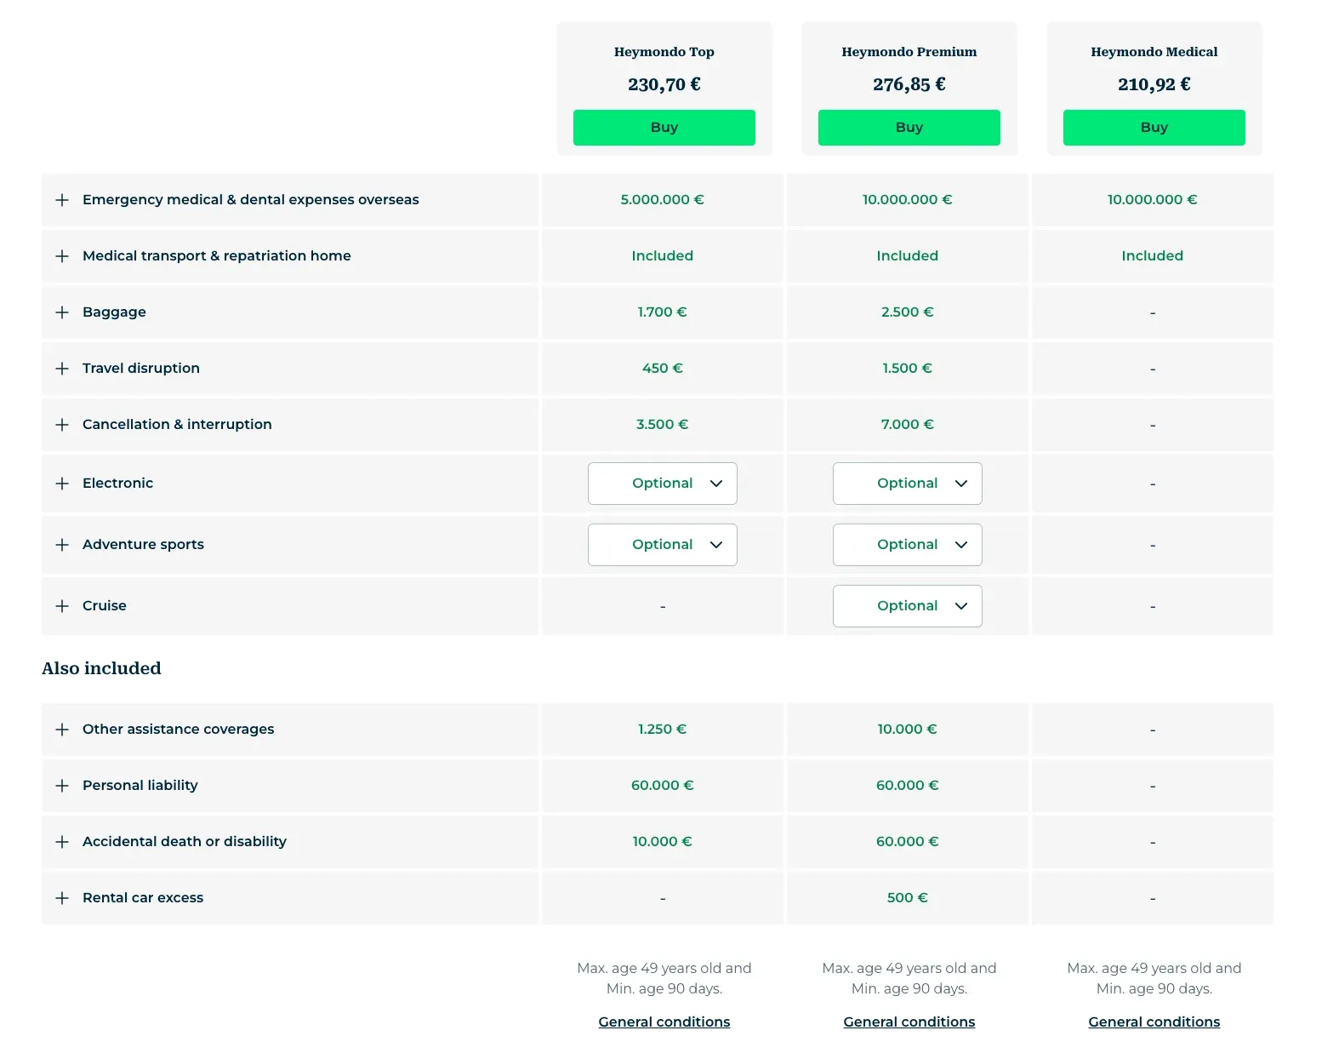This screenshot has height=1059, width=1339.
Task: Click the 10.000 € accidental death value
Action: pyautogui.click(x=663, y=842)
